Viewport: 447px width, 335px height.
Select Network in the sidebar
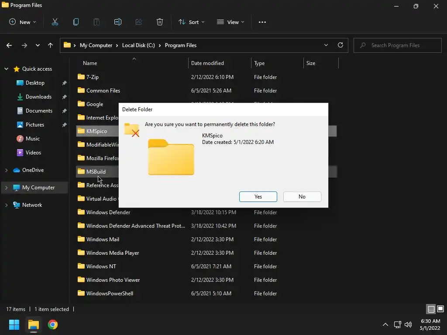[32, 205]
